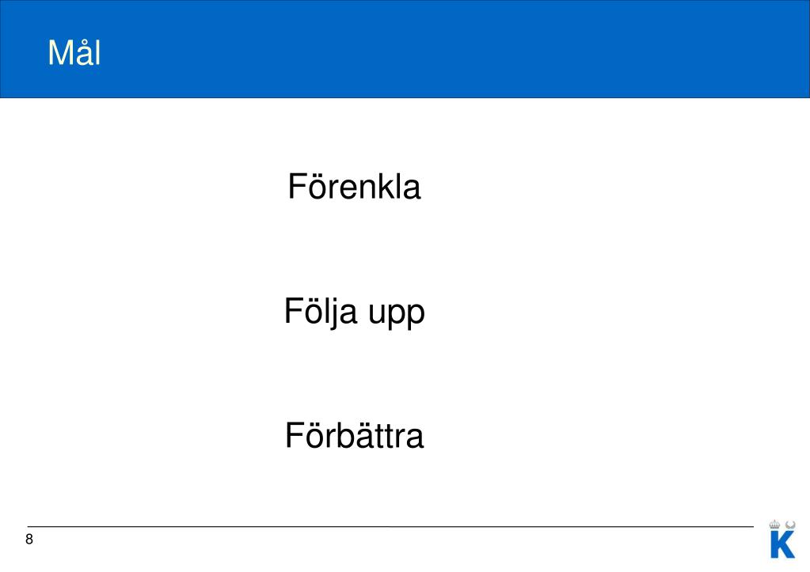810x572 pixels.
Task: Click the final 'a' in 'Förenkla'
Action: pos(412,189)
